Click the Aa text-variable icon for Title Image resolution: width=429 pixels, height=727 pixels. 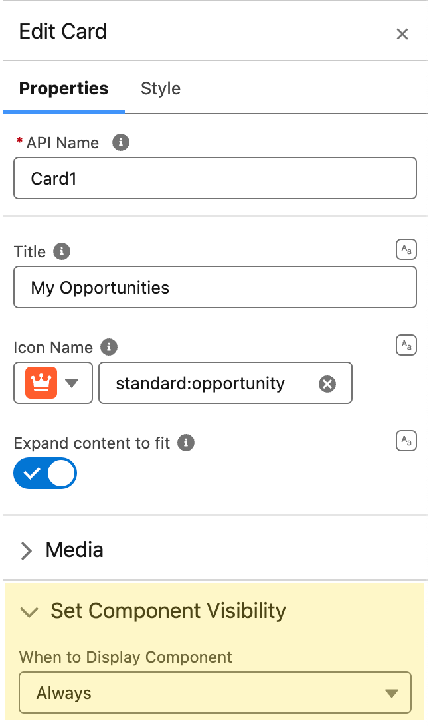coord(406,249)
